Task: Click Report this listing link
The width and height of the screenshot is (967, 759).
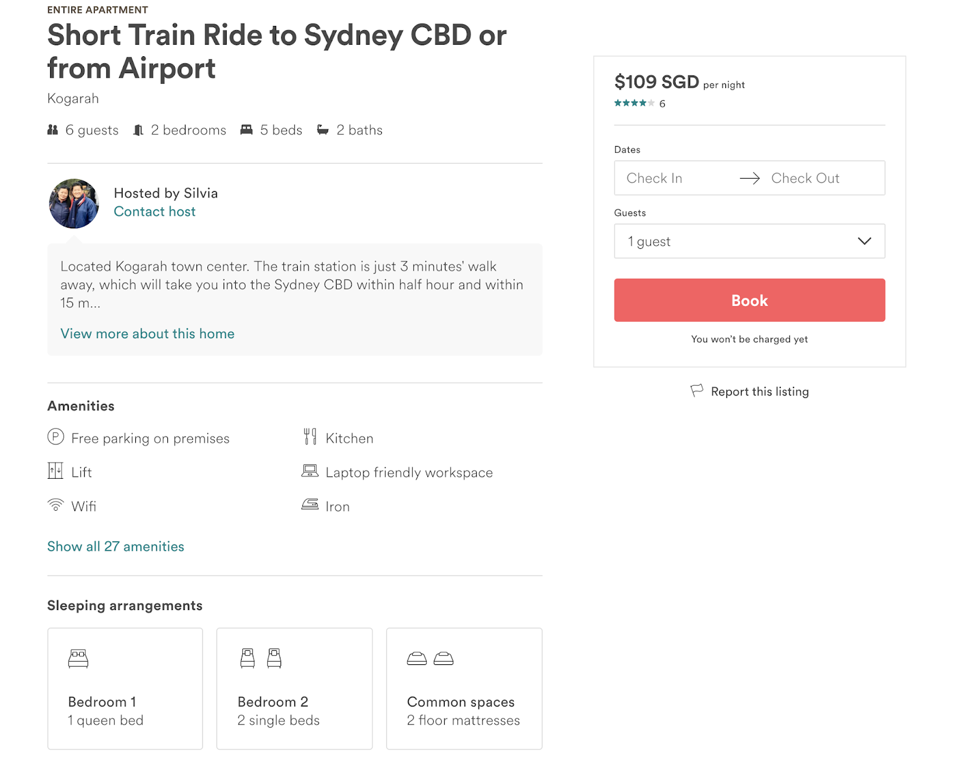Action: pos(760,392)
